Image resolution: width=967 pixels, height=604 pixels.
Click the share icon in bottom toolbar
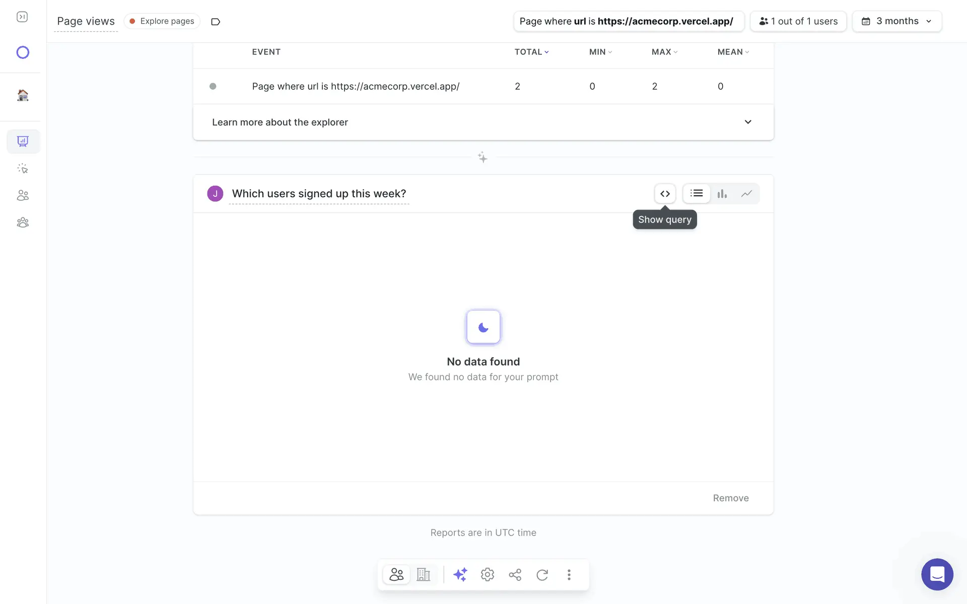click(x=515, y=575)
